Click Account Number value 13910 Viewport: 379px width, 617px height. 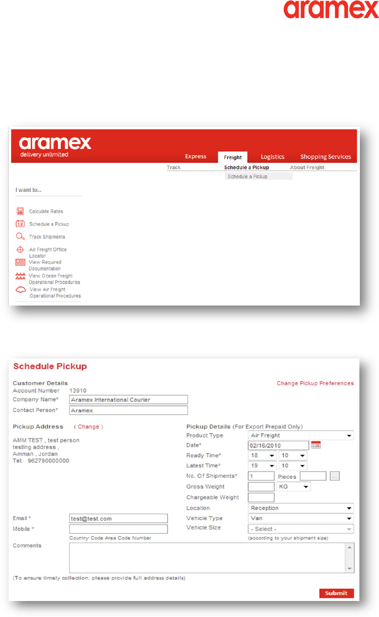pos(78,390)
